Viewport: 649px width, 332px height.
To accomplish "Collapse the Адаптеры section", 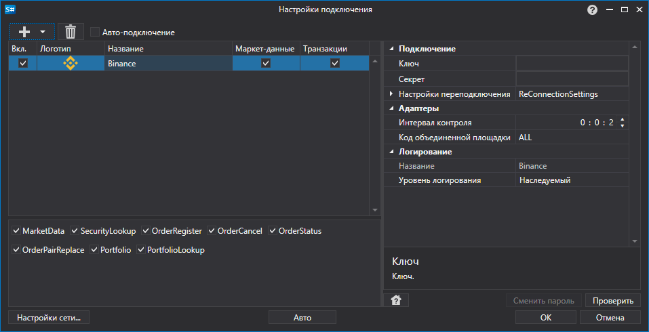I will tap(391, 108).
